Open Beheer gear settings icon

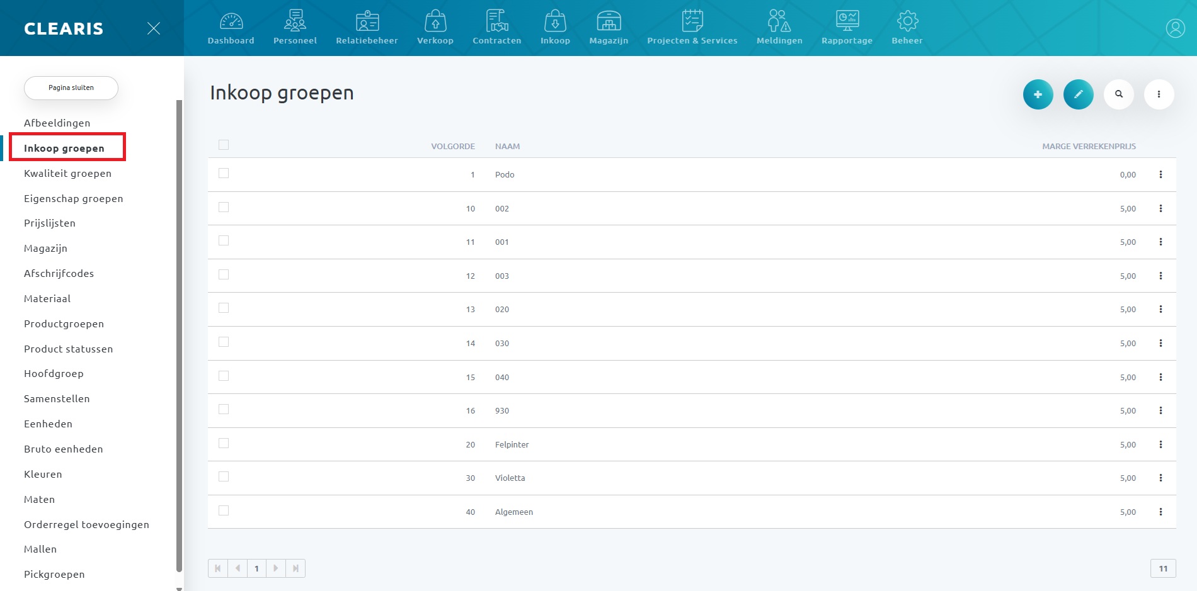(x=907, y=21)
